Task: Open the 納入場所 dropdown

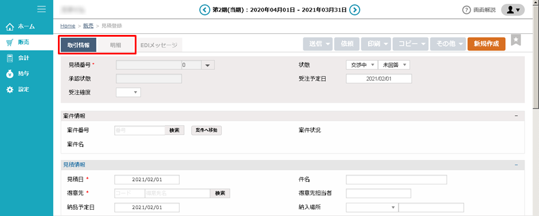Action: pos(372,207)
